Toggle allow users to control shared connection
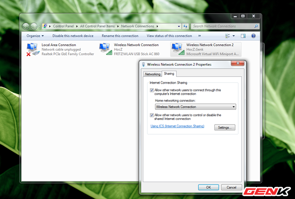 click(x=152, y=115)
